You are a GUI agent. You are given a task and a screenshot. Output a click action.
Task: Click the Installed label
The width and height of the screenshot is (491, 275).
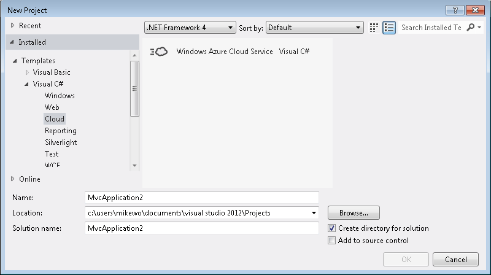[x=32, y=42]
